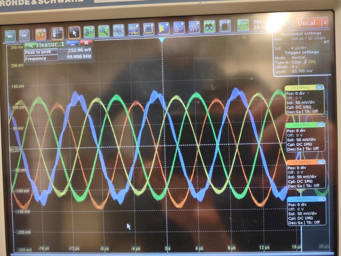Open the Horizontal settings panel header
The image size is (341, 256).
click(301, 34)
